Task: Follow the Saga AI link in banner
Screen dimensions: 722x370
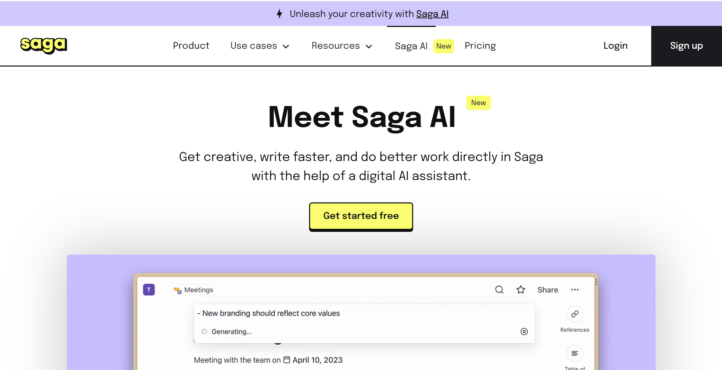Action: (432, 14)
